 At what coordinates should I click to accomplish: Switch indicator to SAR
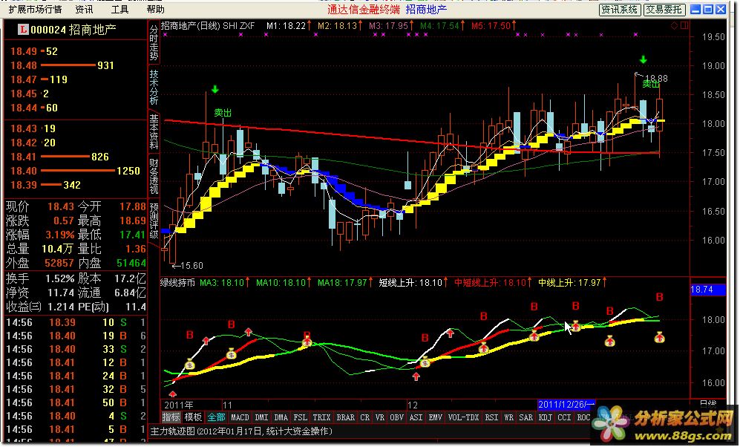click(525, 417)
